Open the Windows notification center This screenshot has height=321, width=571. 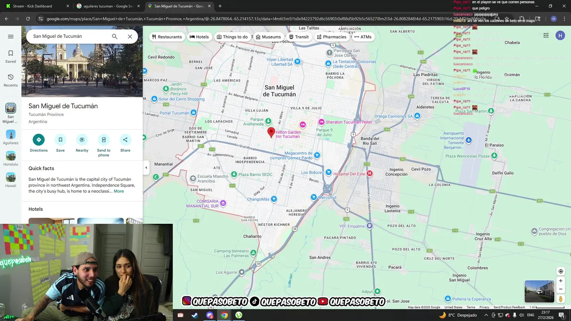pyautogui.click(x=562, y=315)
